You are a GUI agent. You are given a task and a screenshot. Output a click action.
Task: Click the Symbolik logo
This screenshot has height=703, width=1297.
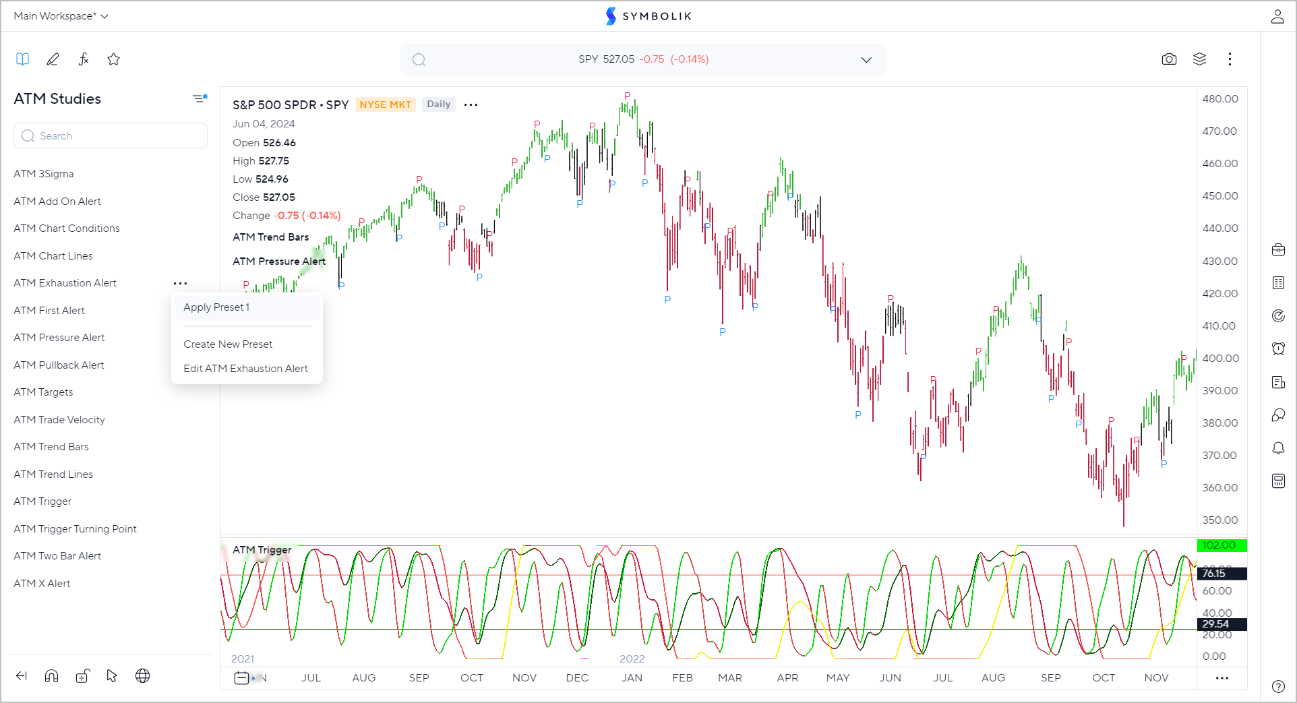[648, 16]
